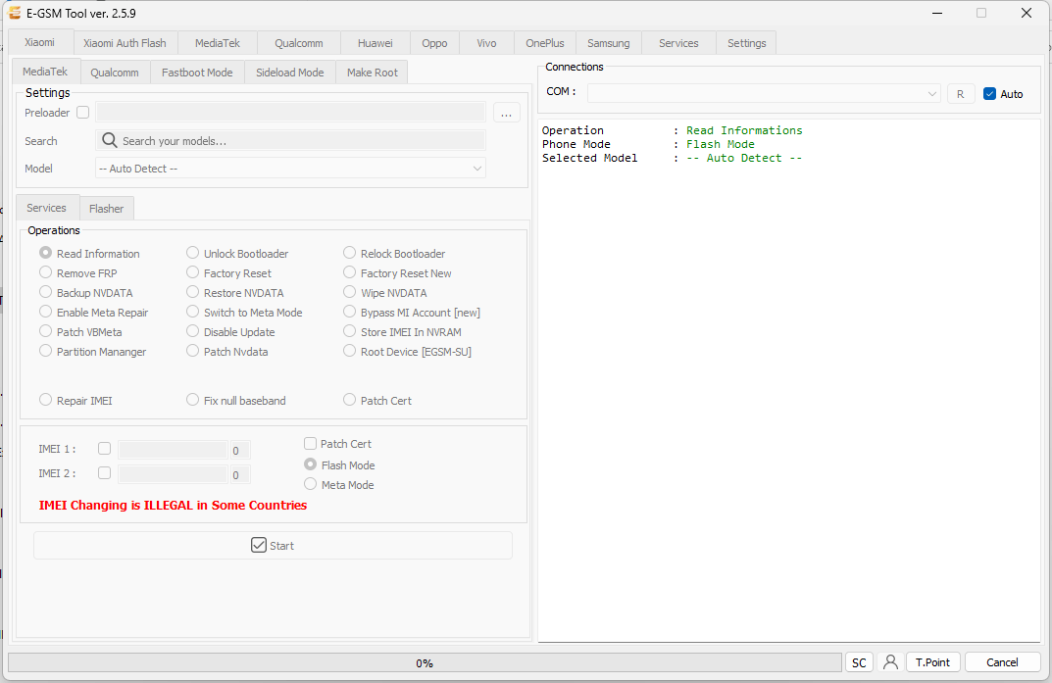Image resolution: width=1052 pixels, height=683 pixels.
Task: Open the Settings tab
Action: pyautogui.click(x=746, y=43)
